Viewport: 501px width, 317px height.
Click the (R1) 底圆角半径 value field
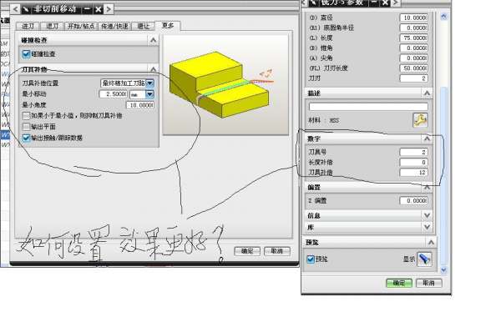coord(414,28)
